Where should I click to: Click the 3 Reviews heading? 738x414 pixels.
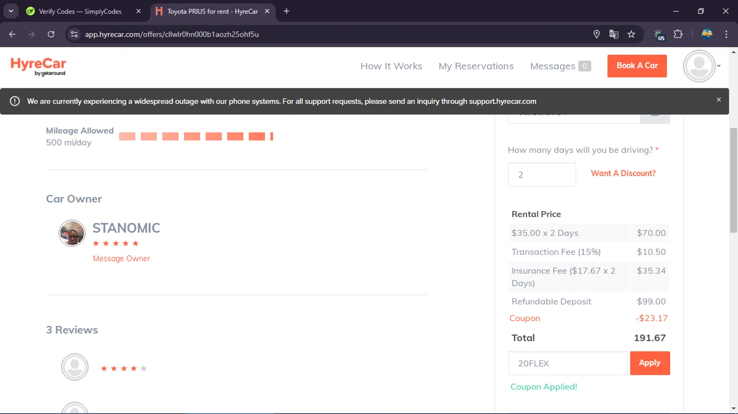[x=72, y=330]
